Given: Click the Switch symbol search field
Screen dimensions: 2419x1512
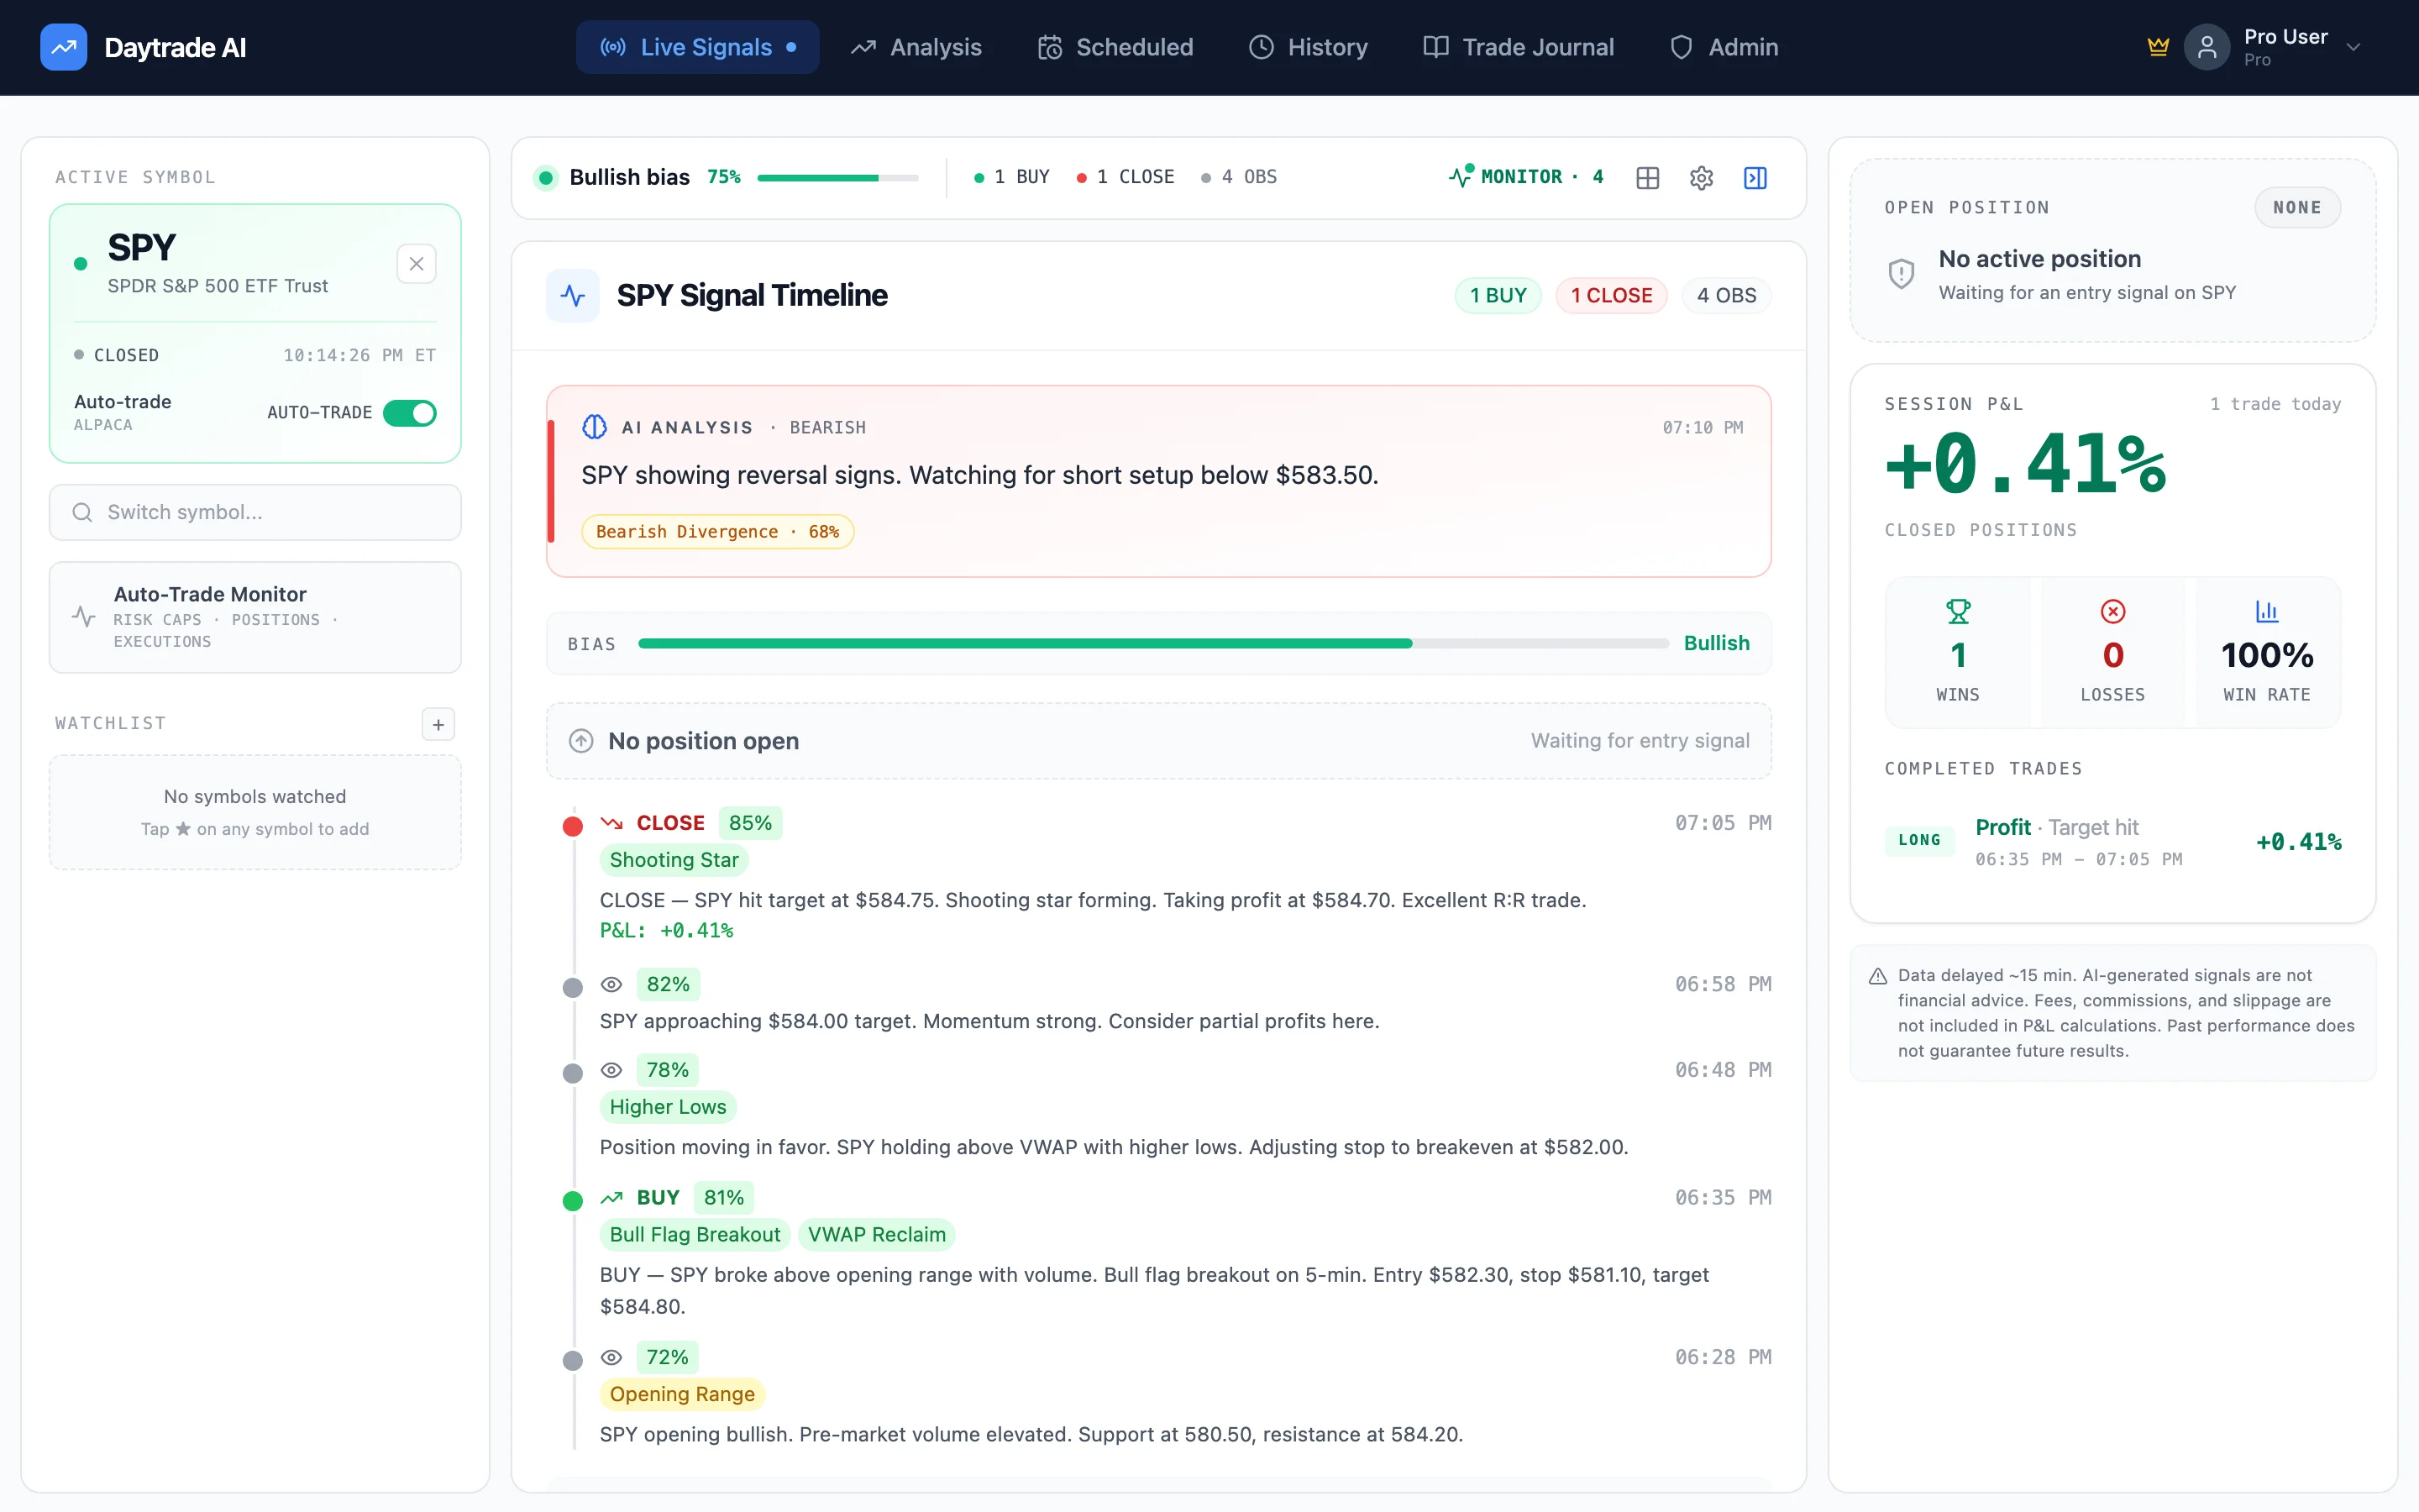Looking at the screenshot, I should (254, 512).
